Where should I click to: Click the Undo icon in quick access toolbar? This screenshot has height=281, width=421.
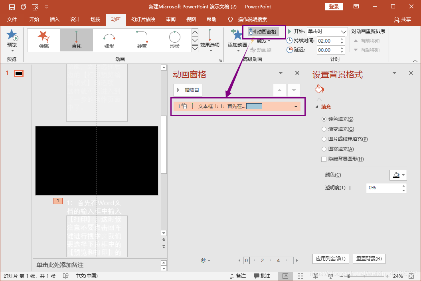pyautogui.click(x=24, y=7)
